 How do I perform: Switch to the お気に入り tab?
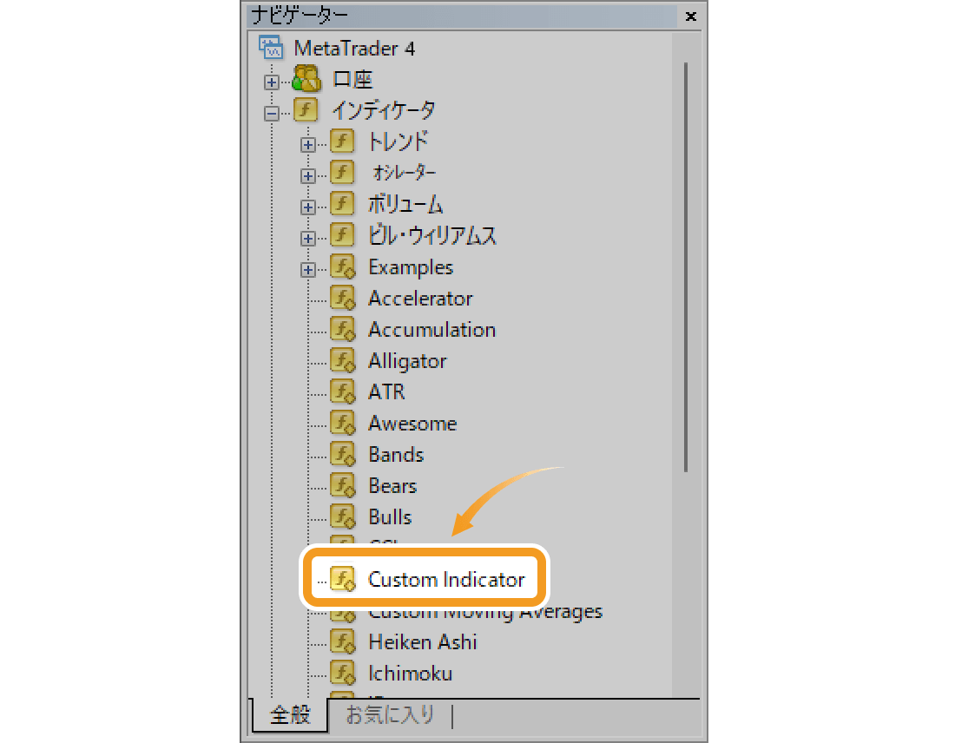(x=390, y=715)
